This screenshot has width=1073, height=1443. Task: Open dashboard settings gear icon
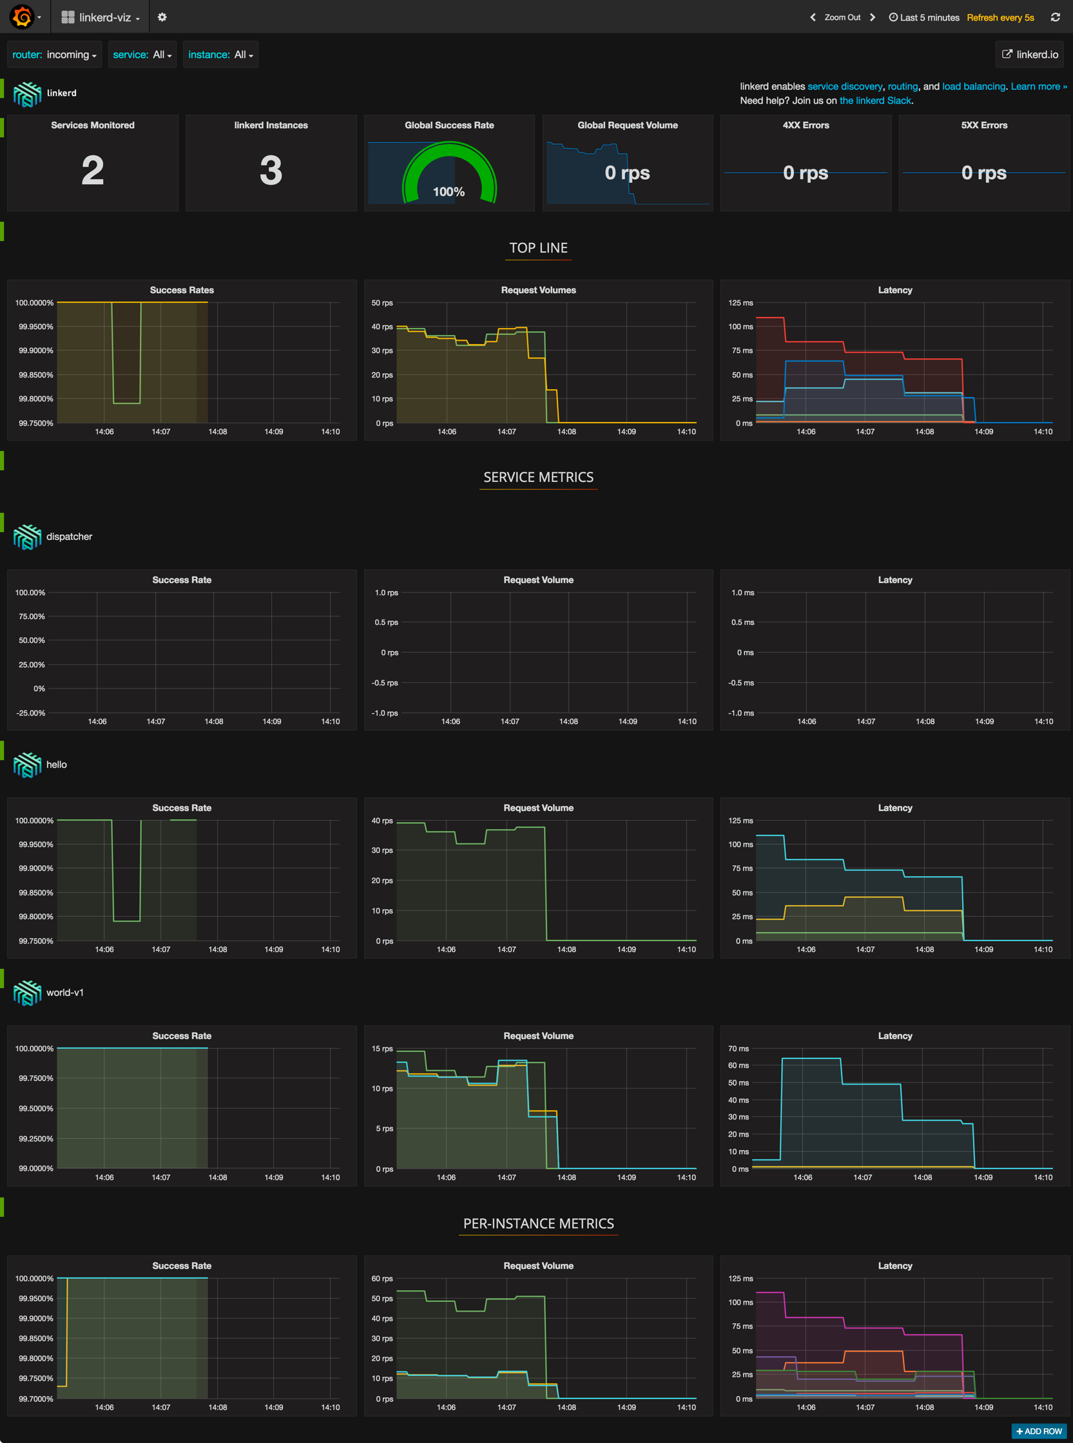162,17
